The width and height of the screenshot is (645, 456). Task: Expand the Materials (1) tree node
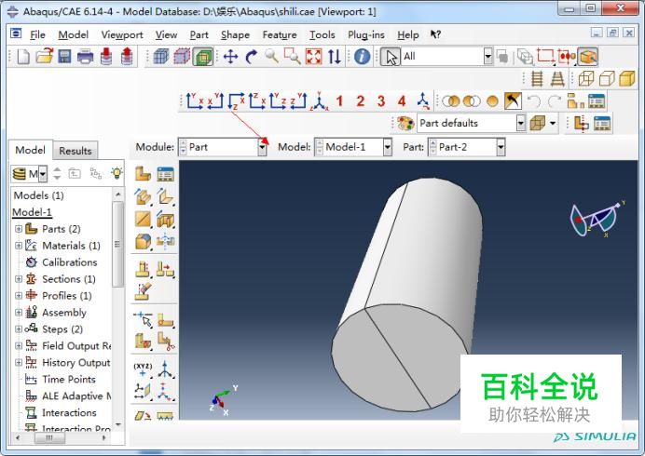(19, 246)
